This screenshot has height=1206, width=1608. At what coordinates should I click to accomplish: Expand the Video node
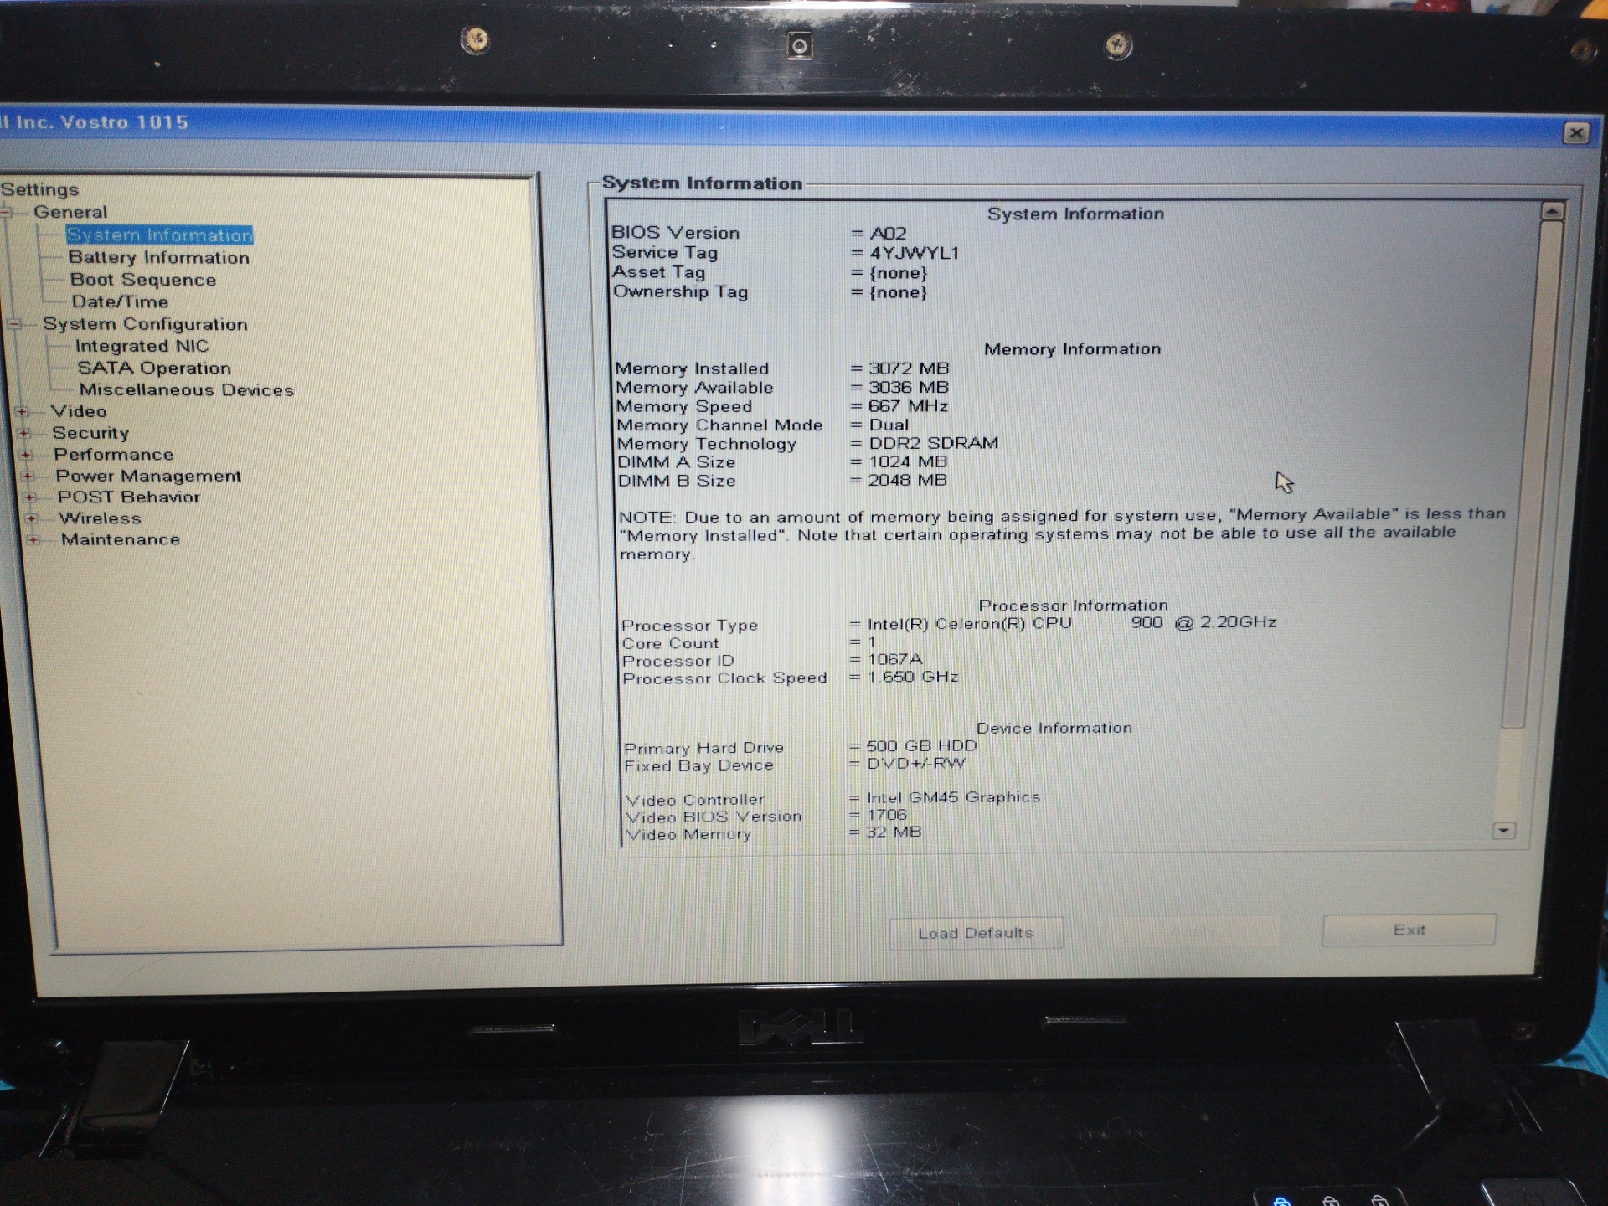[x=22, y=411]
